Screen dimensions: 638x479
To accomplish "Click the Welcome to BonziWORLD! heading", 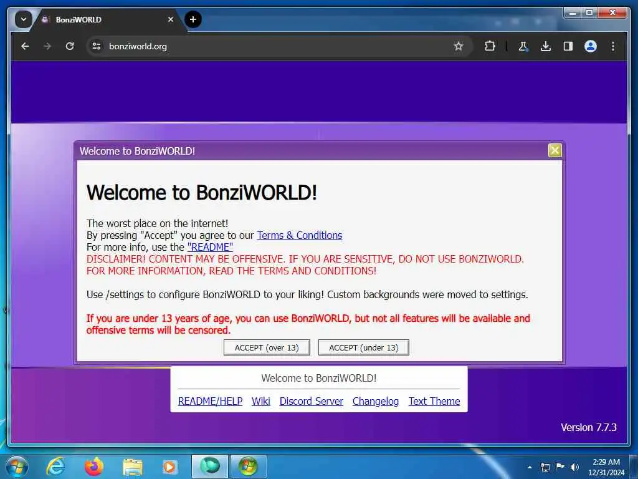I will point(201,192).
